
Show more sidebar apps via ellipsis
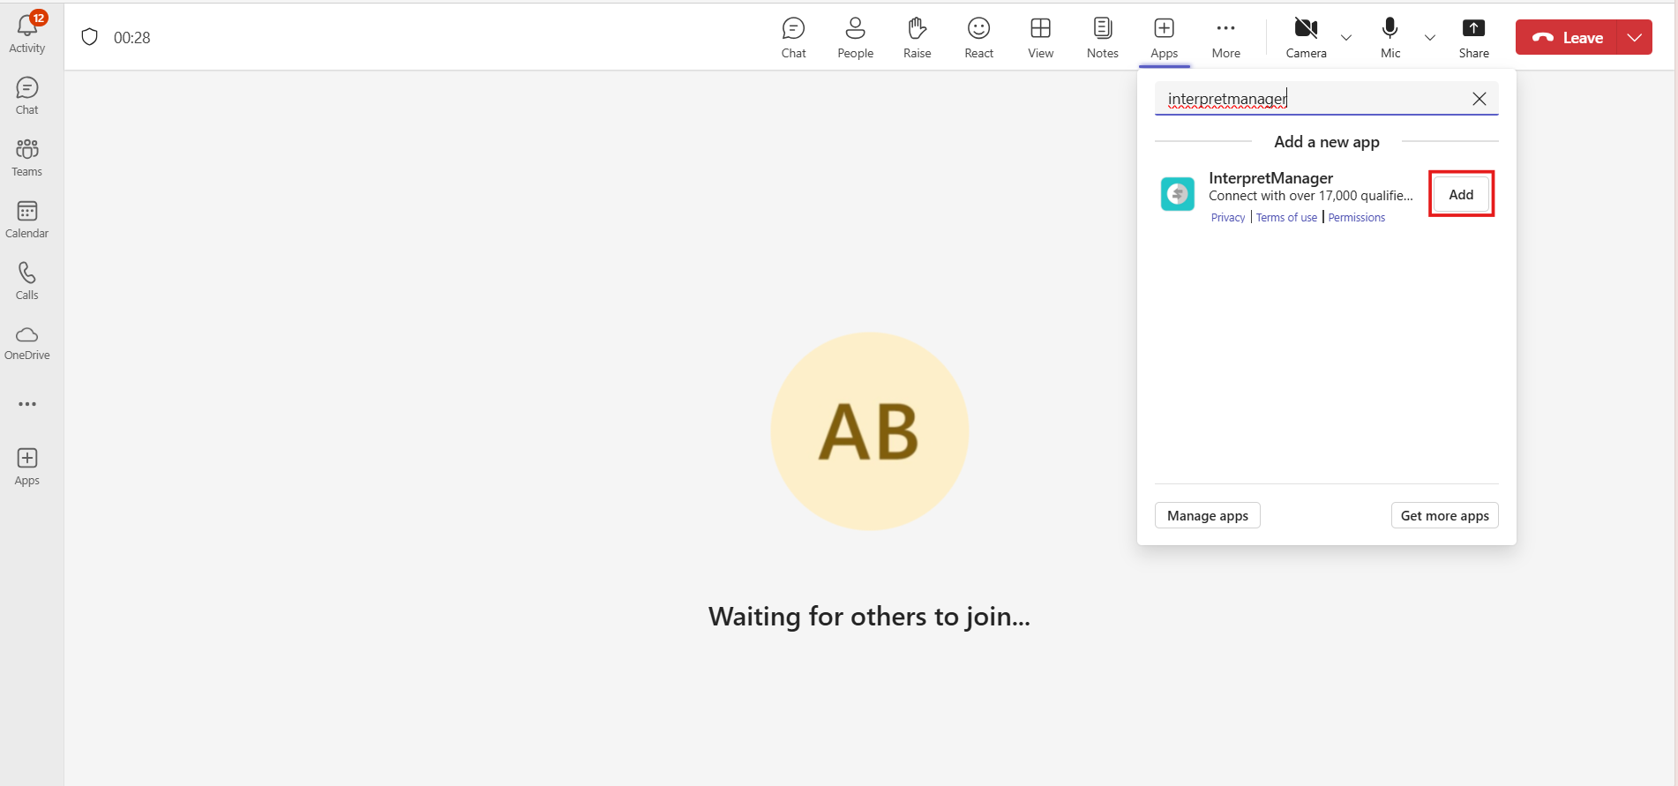click(x=27, y=404)
